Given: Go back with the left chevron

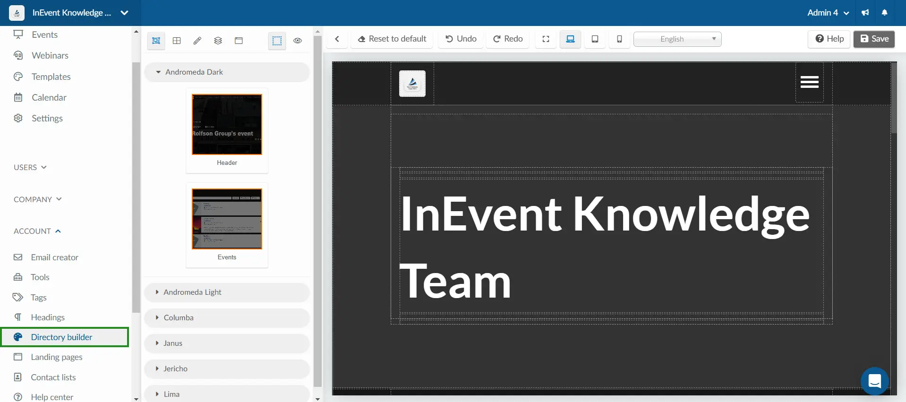Looking at the screenshot, I should point(337,39).
